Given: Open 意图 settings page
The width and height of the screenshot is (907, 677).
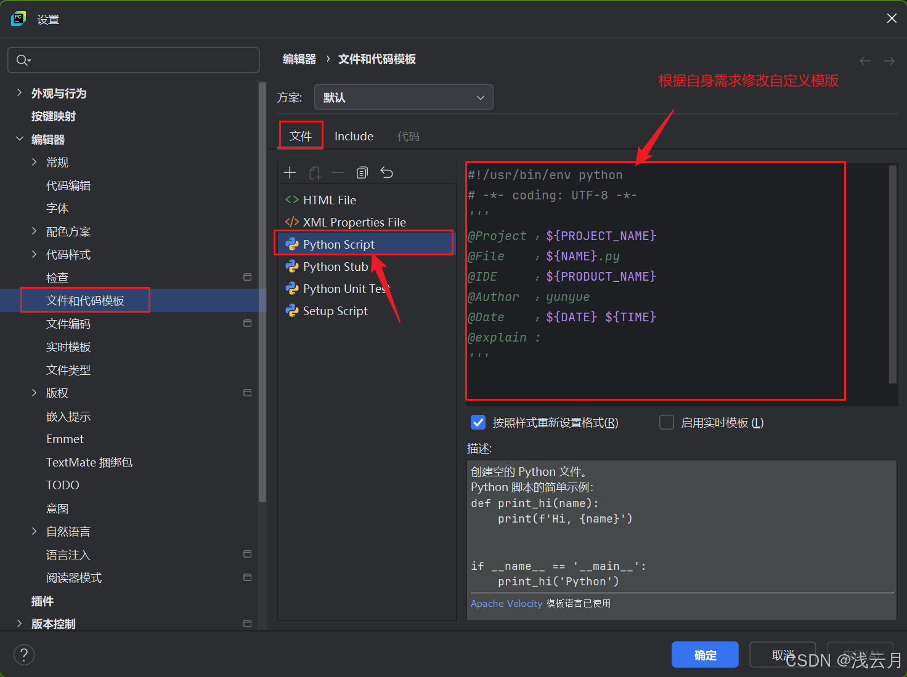Looking at the screenshot, I should pyautogui.click(x=57, y=508).
